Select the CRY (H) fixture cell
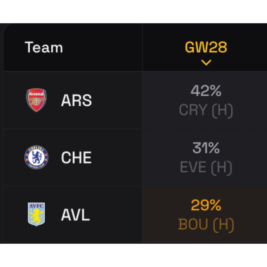This screenshot has width=267, height=267. (206, 110)
